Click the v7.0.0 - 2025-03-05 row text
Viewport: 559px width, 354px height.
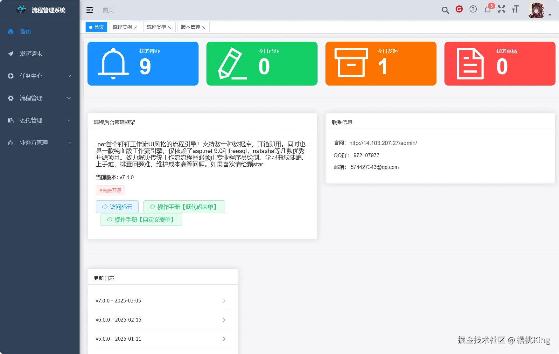click(118, 301)
